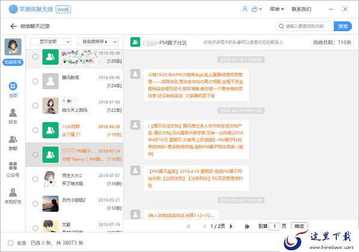Open the 日代小姐姐2 sunset avatar
The width and height of the screenshot is (359, 252).
click(x=51, y=204)
